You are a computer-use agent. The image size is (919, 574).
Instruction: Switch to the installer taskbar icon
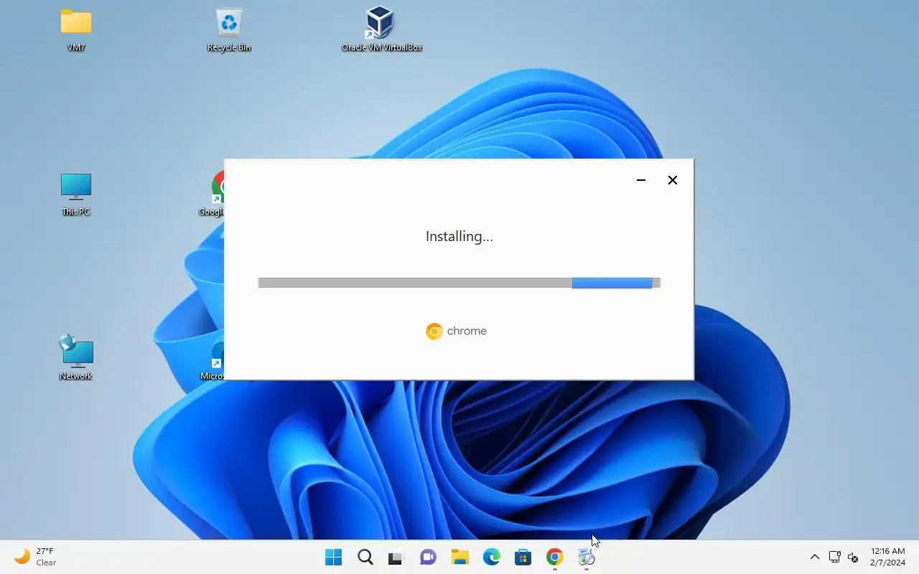click(x=587, y=557)
